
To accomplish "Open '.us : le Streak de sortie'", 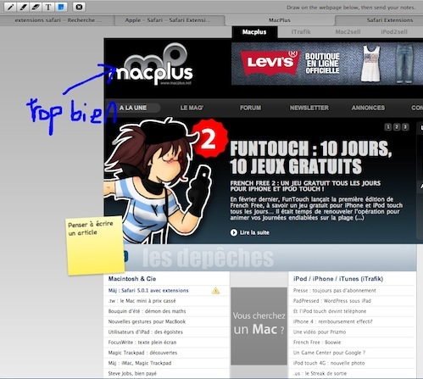I will click(x=320, y=374).
